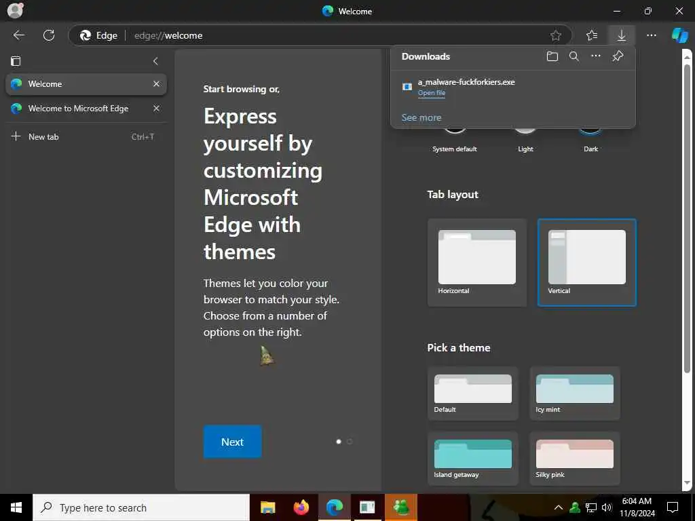Go to the second page indicator dot
Image resolution: width=695 pixels, height=521 pixels.
coord(350,441)
